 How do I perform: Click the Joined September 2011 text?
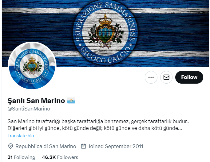116,146
